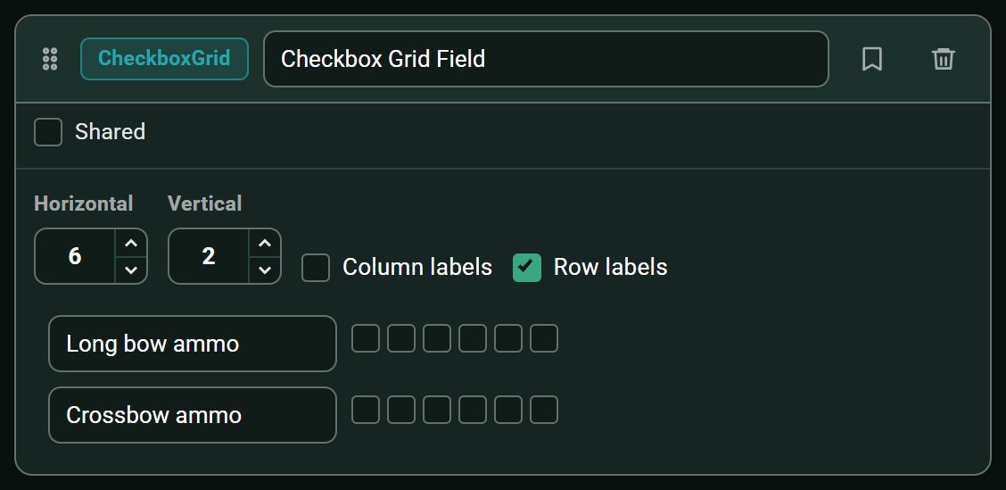Click the Horizontal number field showing 6

[75, 256]
